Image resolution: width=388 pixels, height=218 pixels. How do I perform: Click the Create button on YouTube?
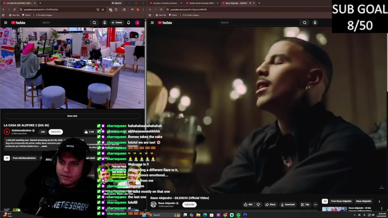[x=117, y=23]
